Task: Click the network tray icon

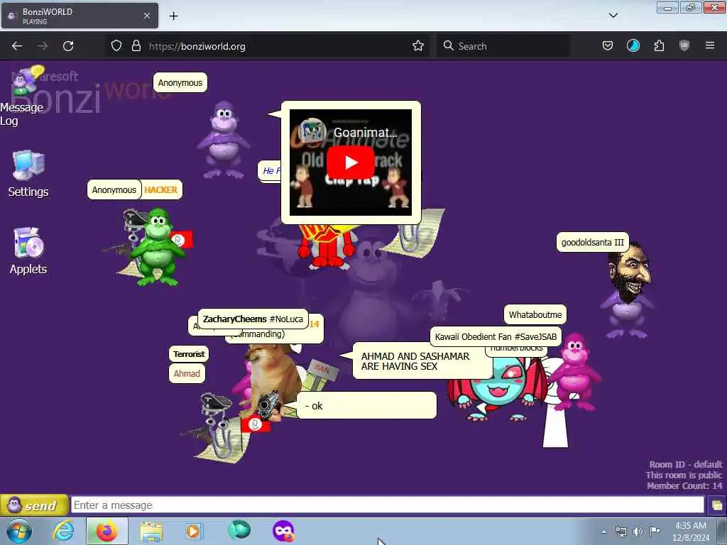Action: coord(621,532)
